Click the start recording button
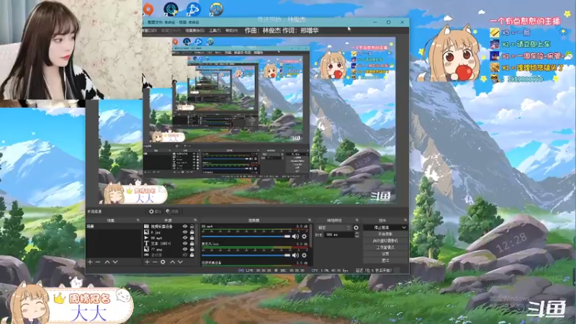The image size is (576, 324). (385, 234)
